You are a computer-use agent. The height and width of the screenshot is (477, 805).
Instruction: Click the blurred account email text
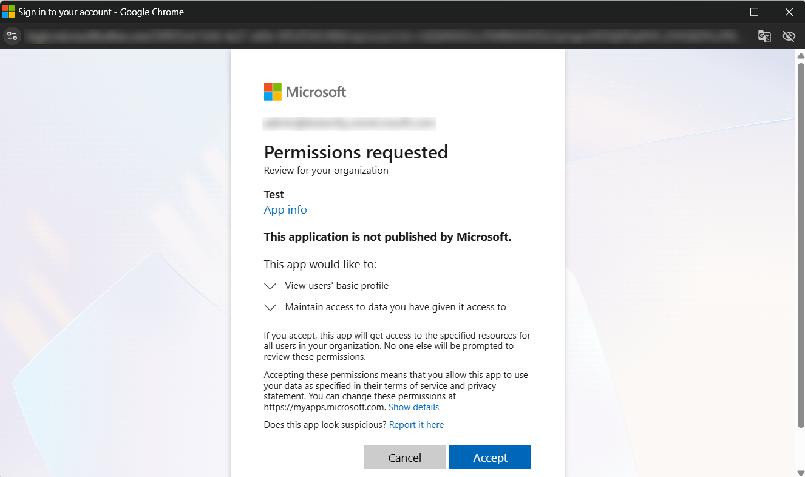coord(349,123)
